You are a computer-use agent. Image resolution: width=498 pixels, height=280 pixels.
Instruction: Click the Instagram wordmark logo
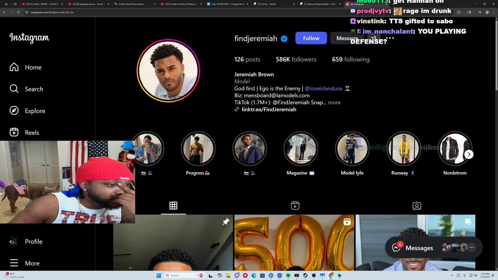pyautogui.click(x=29, y=38)
